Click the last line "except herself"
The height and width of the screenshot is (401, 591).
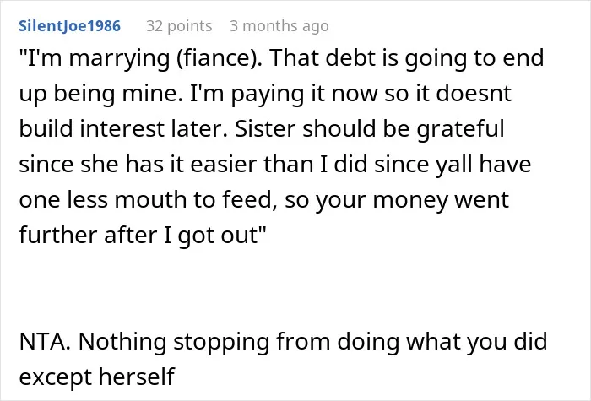(97, 377)
